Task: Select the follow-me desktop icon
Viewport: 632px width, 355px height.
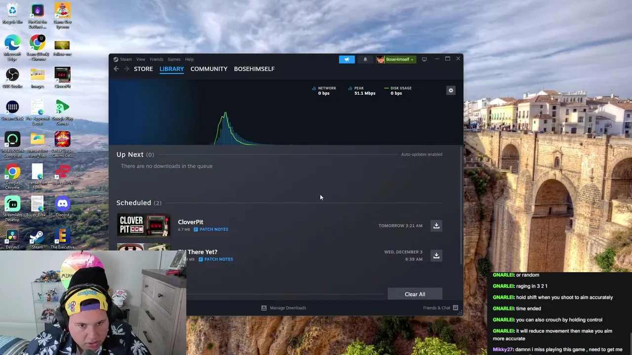Action: click(62, 47)
